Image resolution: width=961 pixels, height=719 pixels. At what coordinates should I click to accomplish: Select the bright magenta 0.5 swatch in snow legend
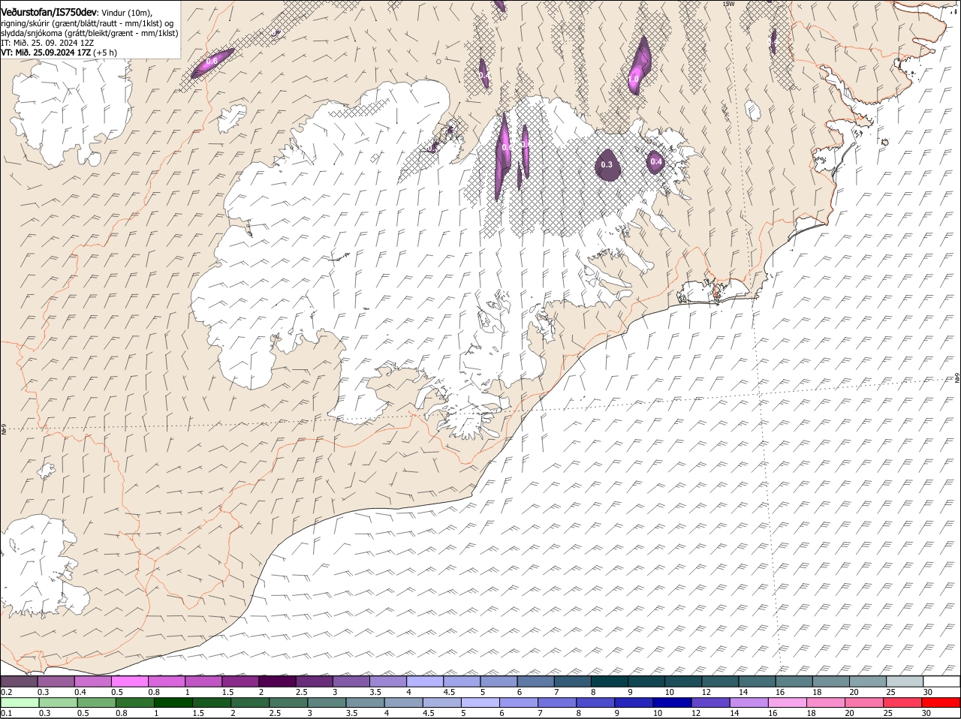(x=130, y=681)
